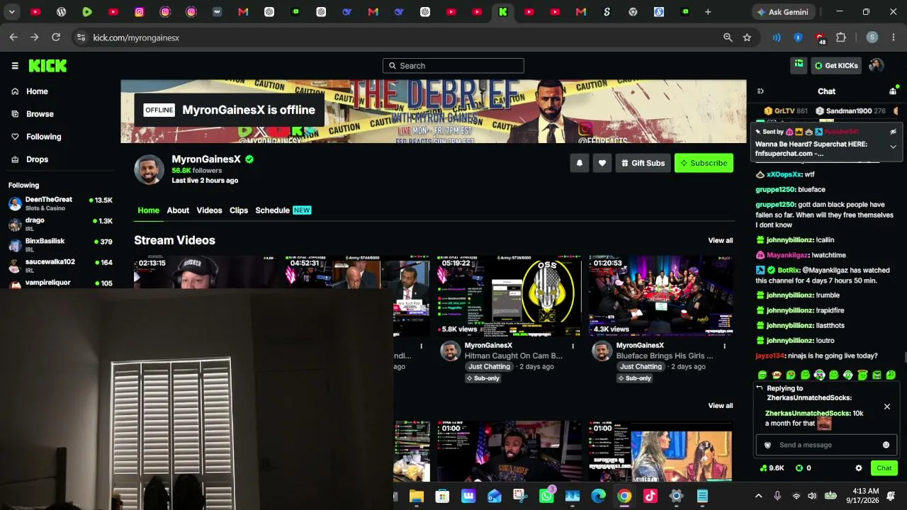Open BinxBasilisk followed channel
Viewport: 907px width, 510px height.
60,244
